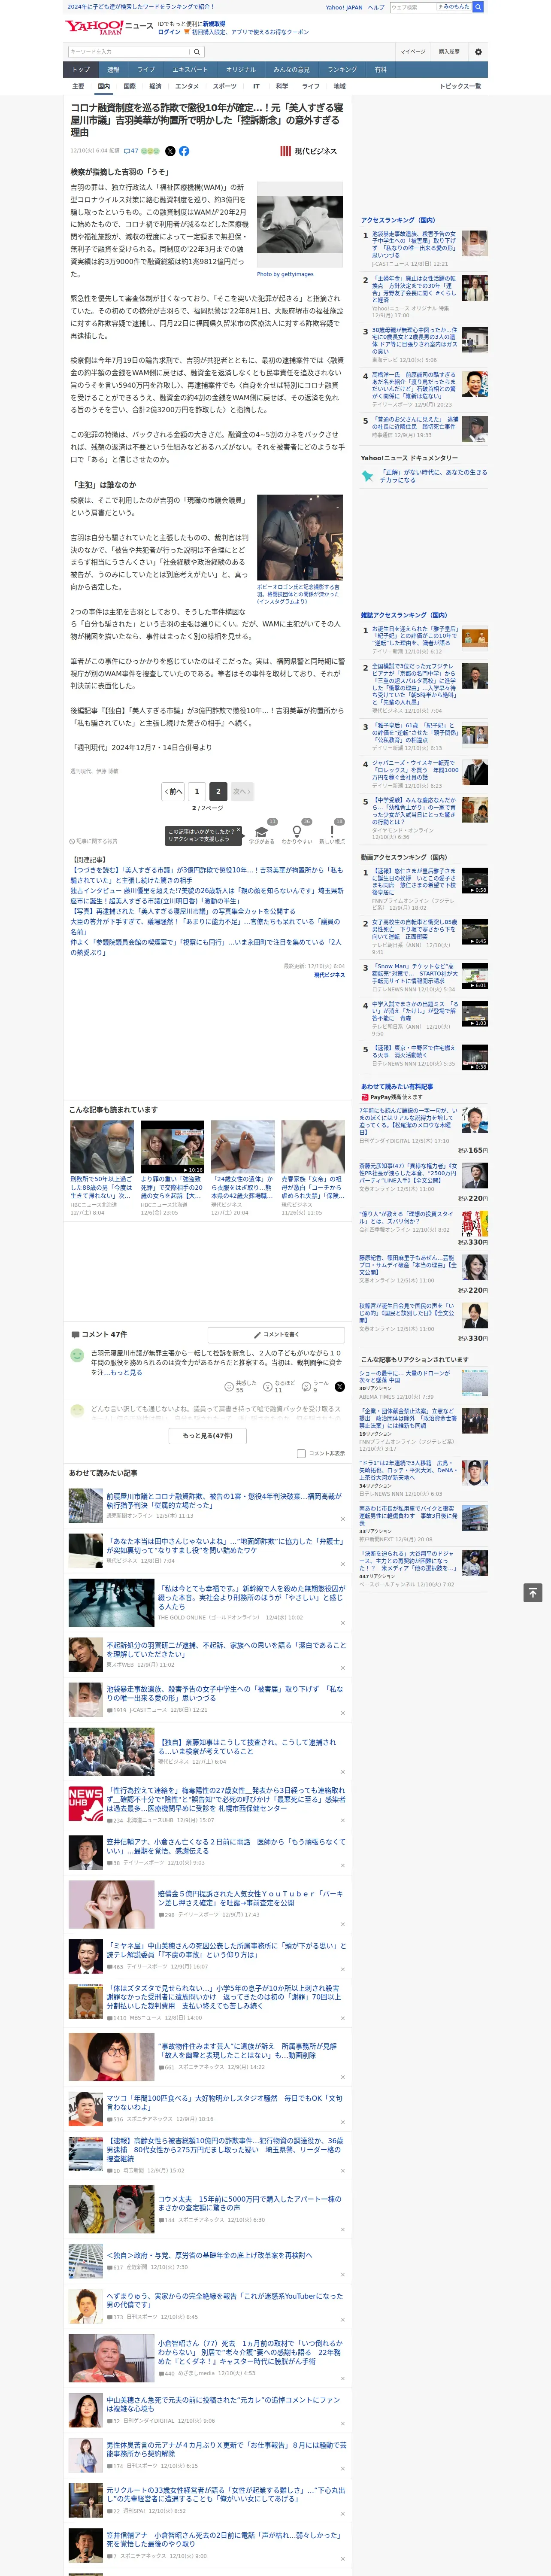This screenshot has height=2576, width=551.
Task: Click the コメントを書く button
Action: [276, 1334]
